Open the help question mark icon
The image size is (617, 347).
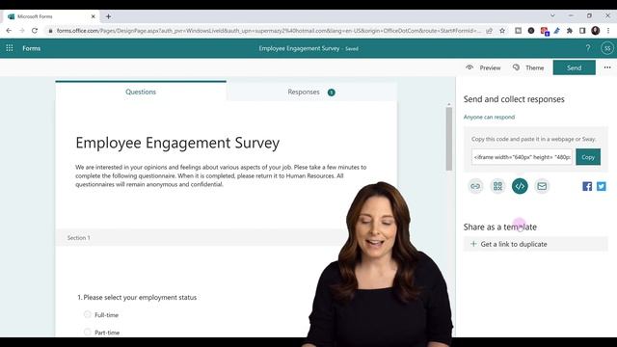[x=588, y=48]
